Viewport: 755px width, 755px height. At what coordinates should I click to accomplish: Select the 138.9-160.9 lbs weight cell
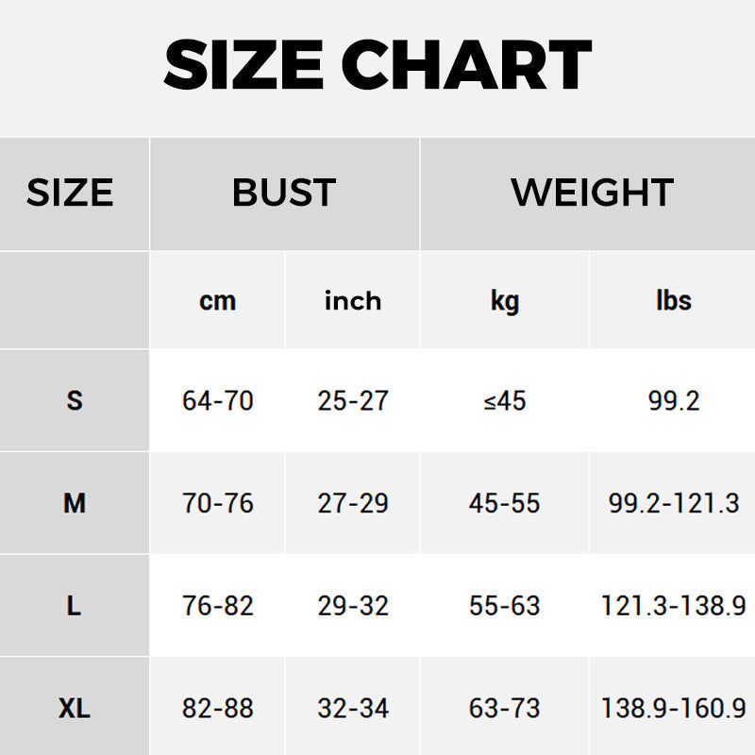point(674,708)
